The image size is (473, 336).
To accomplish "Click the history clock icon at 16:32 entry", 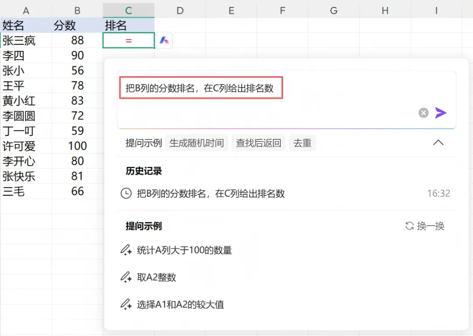I will pyautogui.click(x=126, y=193).
